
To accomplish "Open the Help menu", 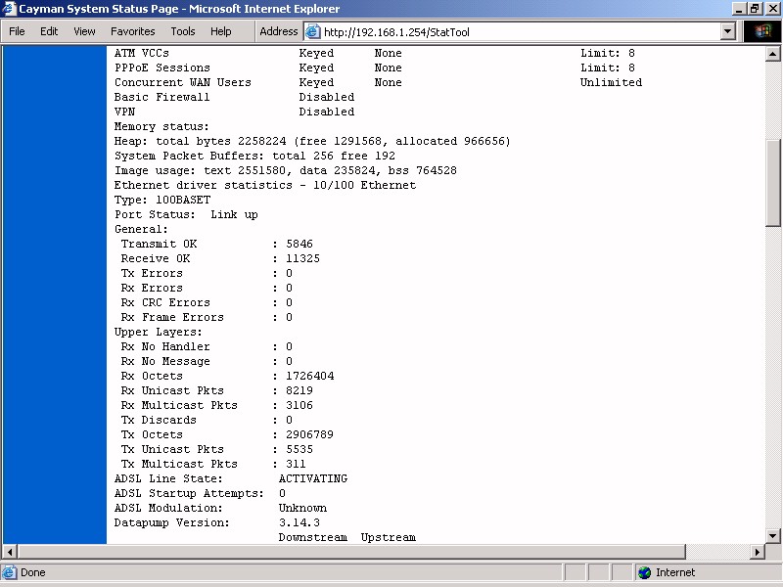I will pos(221,31).
